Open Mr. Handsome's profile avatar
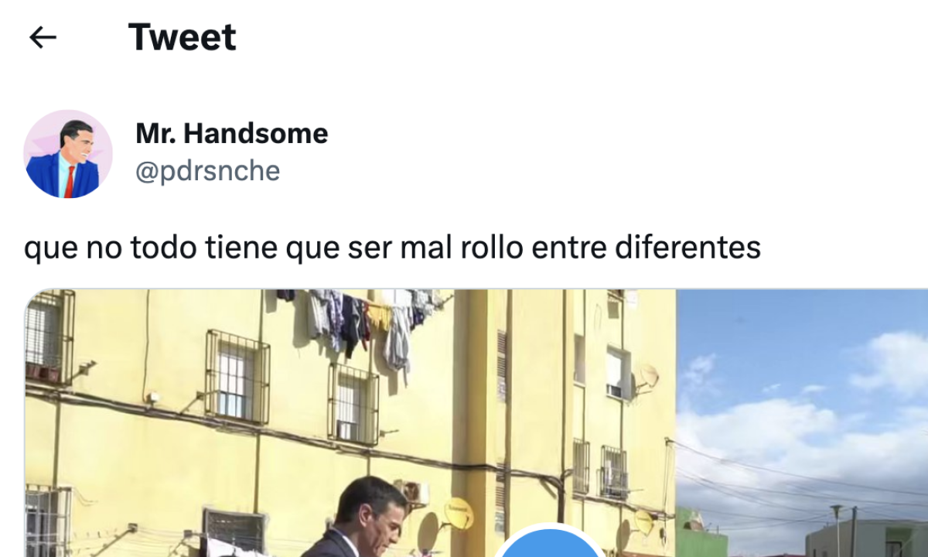This screenshot has width=928, height=557. click(68, 154)
